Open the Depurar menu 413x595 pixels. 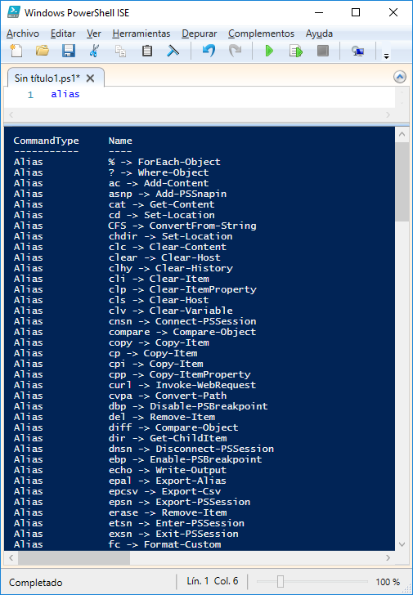200,34
